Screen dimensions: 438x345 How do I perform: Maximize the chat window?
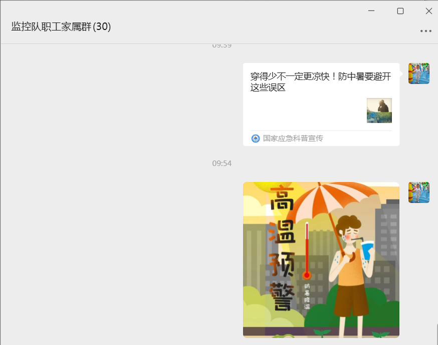[399, 10]
